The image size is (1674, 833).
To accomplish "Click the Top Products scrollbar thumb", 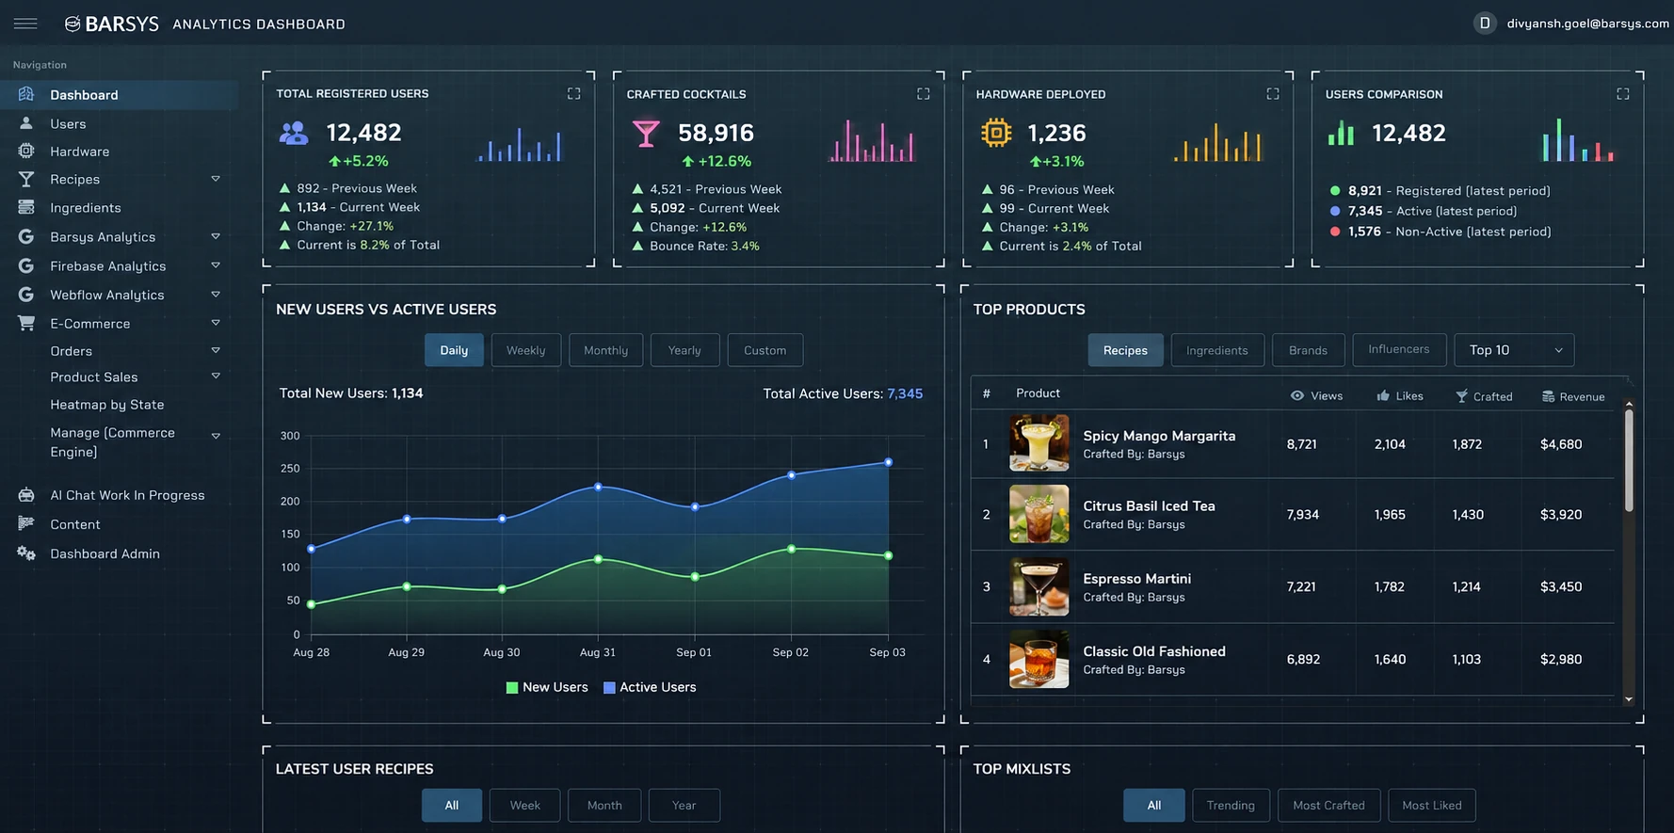I will coord(1629,459).
